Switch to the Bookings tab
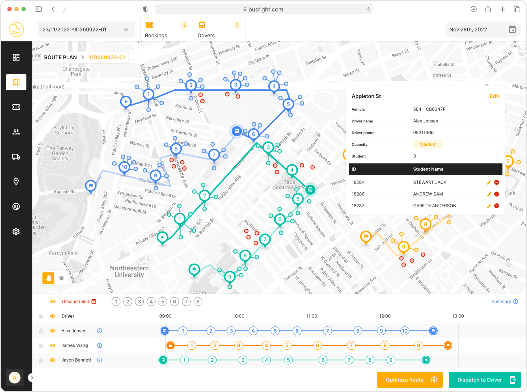527x392 pixels. coord(156,29)
